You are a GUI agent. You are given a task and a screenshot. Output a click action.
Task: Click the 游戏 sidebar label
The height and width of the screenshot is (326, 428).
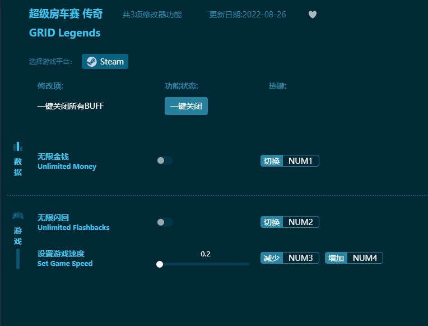[x=18, y=236]
